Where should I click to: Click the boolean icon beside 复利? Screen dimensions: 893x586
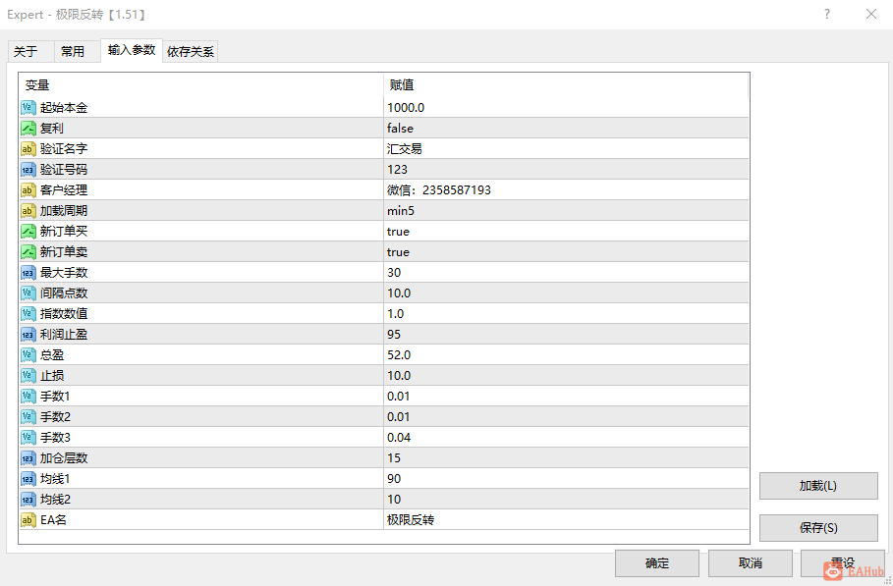[28, 128]
